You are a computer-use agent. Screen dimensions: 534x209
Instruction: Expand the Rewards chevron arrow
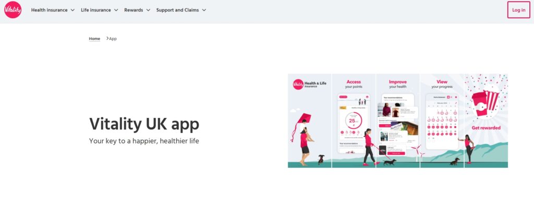tap(148, 10)
